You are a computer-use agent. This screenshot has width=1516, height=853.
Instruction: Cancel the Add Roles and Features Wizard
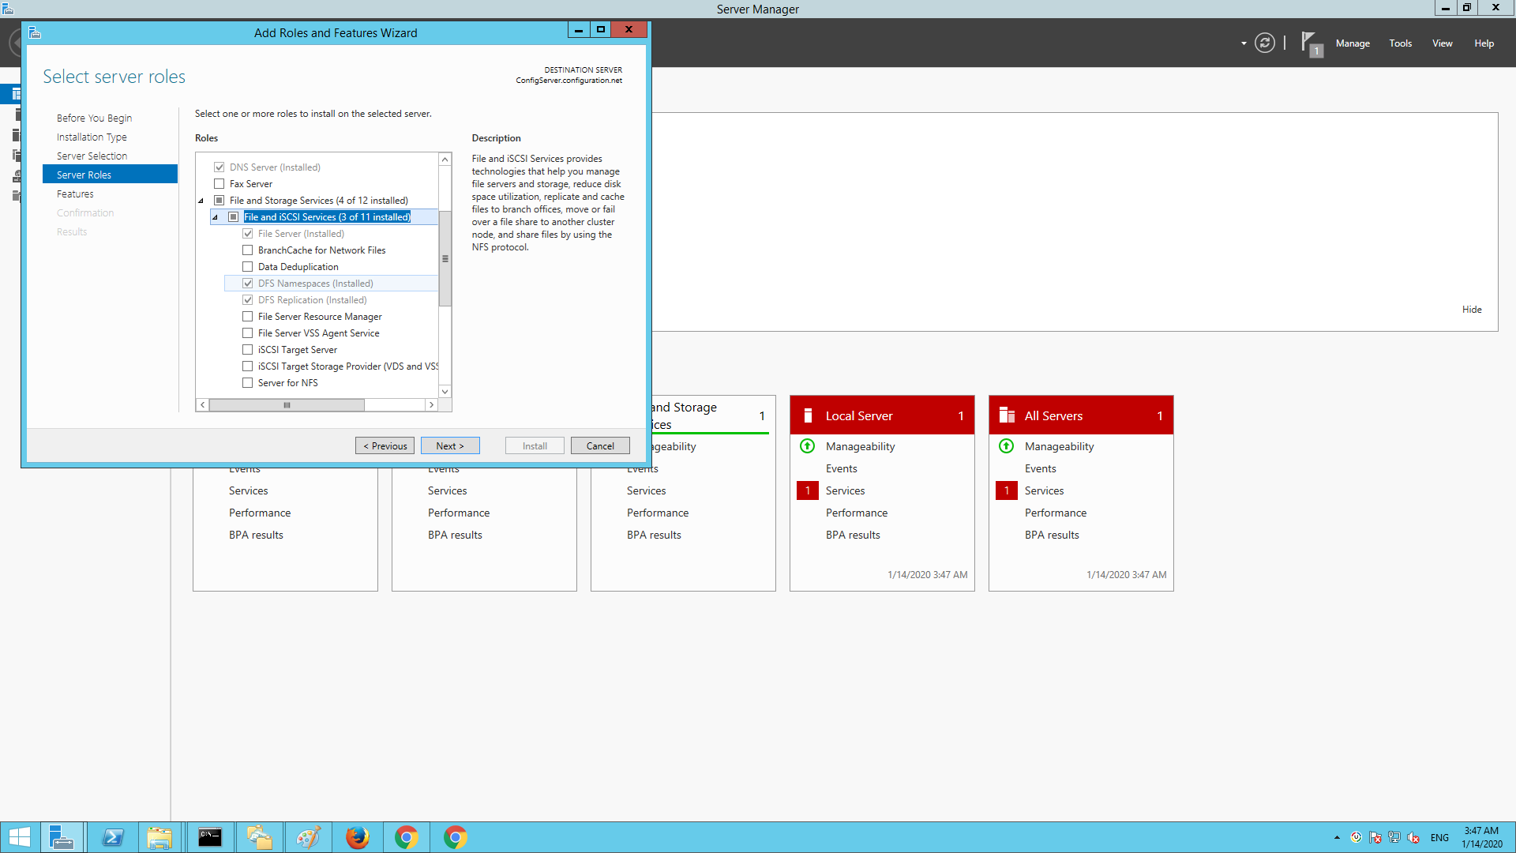600,445
